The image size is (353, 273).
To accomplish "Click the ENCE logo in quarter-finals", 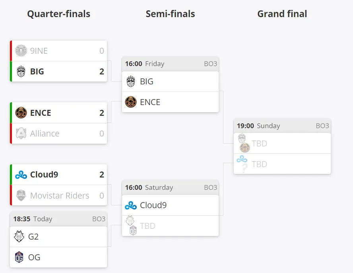I will coord(21,113).
